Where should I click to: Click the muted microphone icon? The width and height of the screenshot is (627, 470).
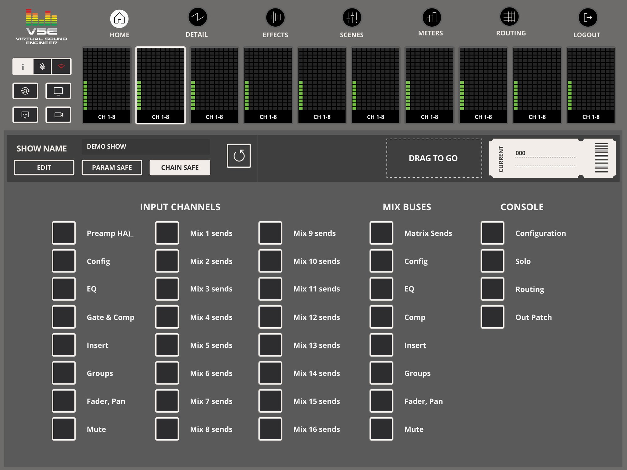[x=42, y=66]
